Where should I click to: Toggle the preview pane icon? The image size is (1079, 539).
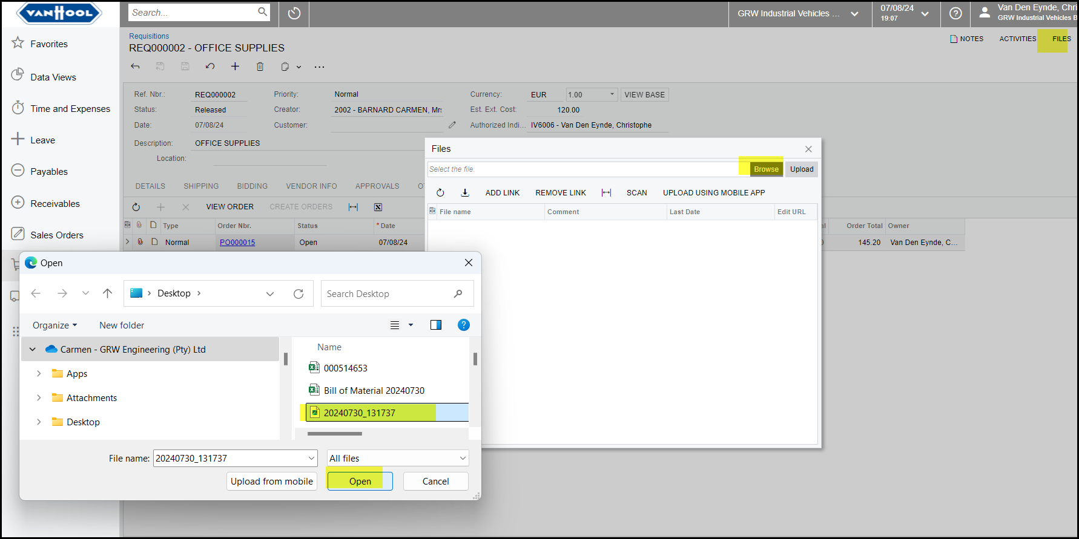[x=435, y=325]
